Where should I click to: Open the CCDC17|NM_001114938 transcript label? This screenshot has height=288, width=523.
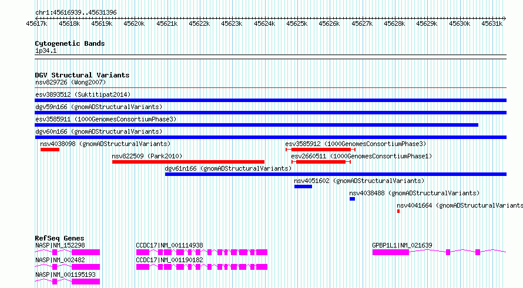pos(169,245)
